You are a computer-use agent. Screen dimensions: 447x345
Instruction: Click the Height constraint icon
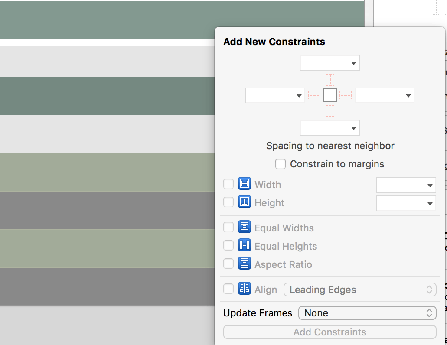[244, 202]
